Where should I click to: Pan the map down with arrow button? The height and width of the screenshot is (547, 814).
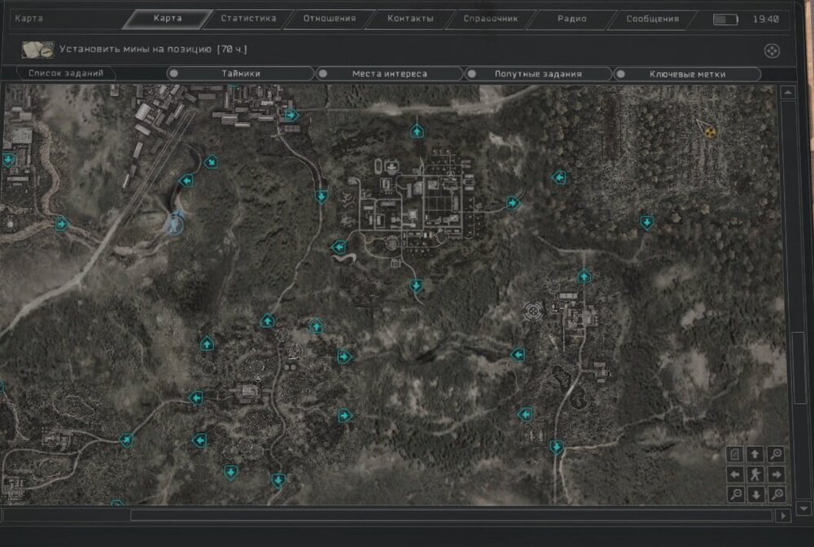pos(756,495)
